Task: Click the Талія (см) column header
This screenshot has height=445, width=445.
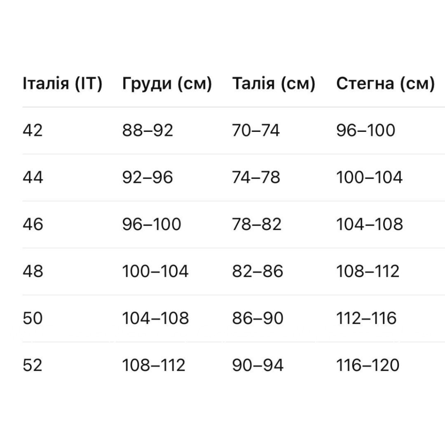Action: pyautogui.click(x=274, y=84)
